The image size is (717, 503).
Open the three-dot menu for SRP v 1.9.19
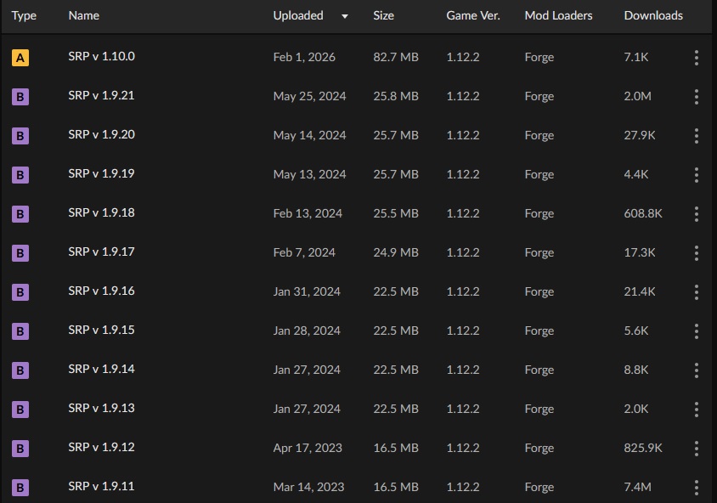coord(696,175)
